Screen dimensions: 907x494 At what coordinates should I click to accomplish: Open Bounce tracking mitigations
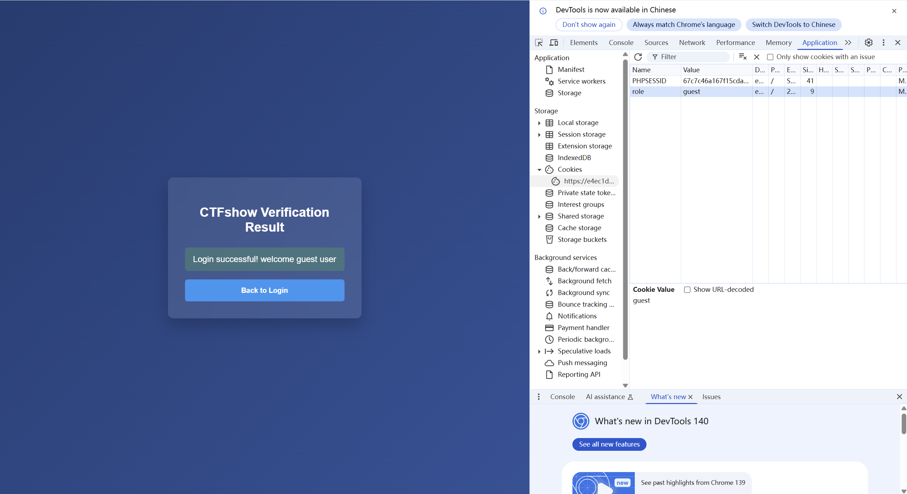click(x=586, y=305)
